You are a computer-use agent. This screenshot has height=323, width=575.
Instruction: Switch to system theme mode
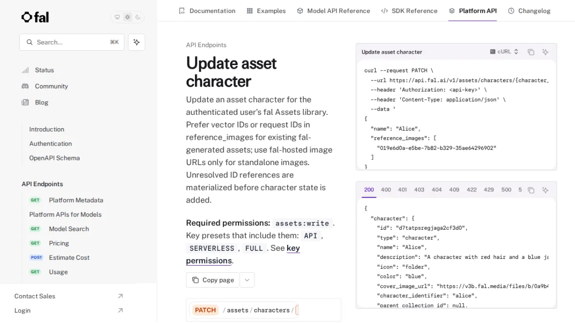(117, 17)
